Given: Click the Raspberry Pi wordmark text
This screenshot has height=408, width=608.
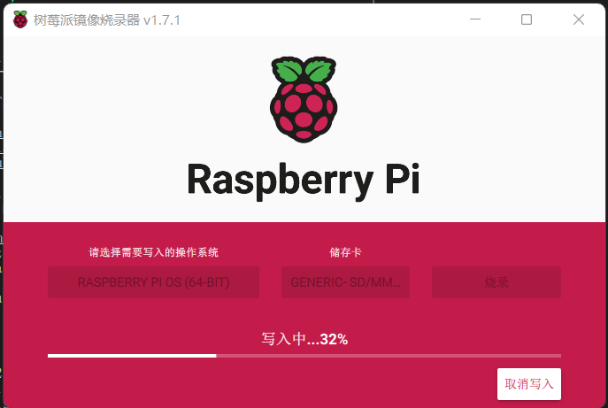Looking at the screenshot, I should click(x=304, y=179).
